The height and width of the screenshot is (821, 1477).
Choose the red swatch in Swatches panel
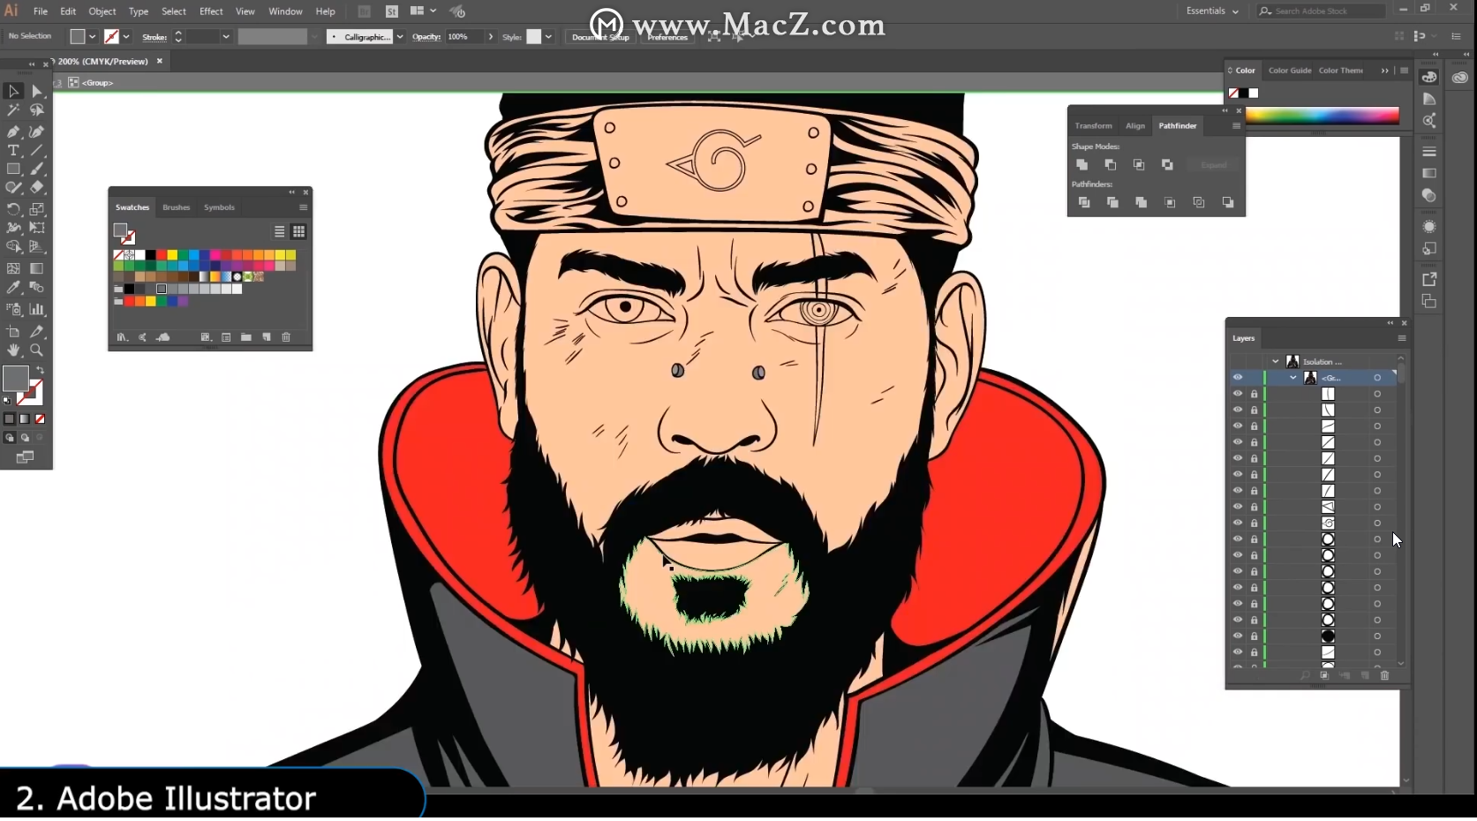coord(162,255)
